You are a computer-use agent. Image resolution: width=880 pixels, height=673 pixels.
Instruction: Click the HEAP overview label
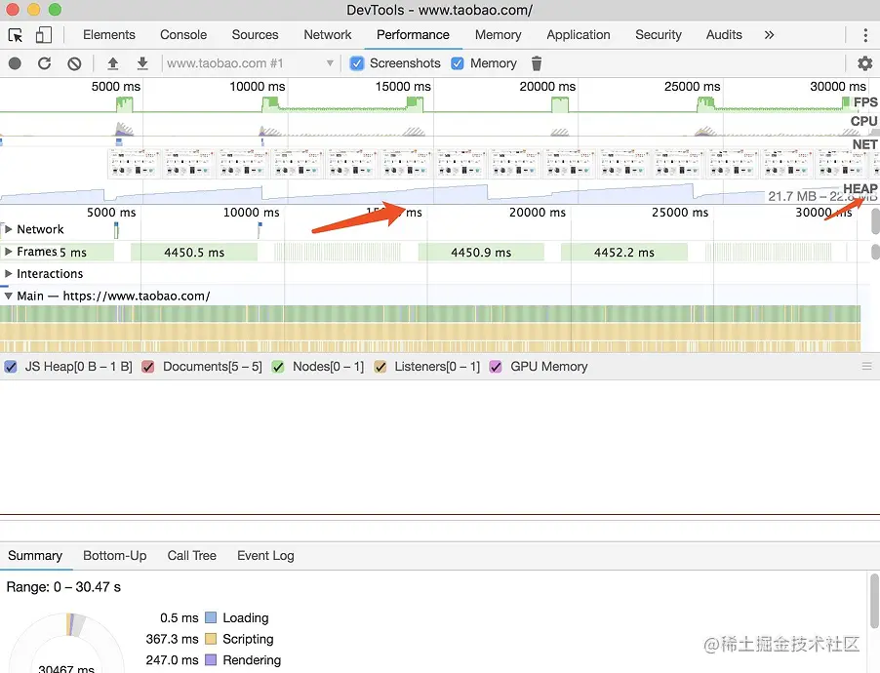tap(860, 188)
